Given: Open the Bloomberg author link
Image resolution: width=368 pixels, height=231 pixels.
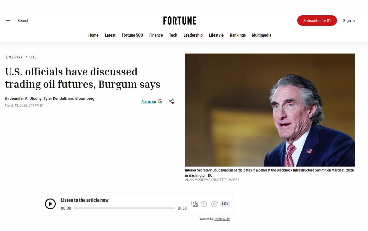Looking at the screenshot, I should pyautogui.click(x=85, y=98).
